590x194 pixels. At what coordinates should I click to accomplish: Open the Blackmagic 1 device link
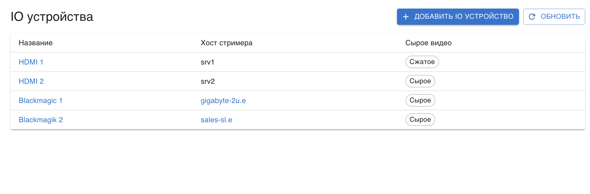coord(41,100)
